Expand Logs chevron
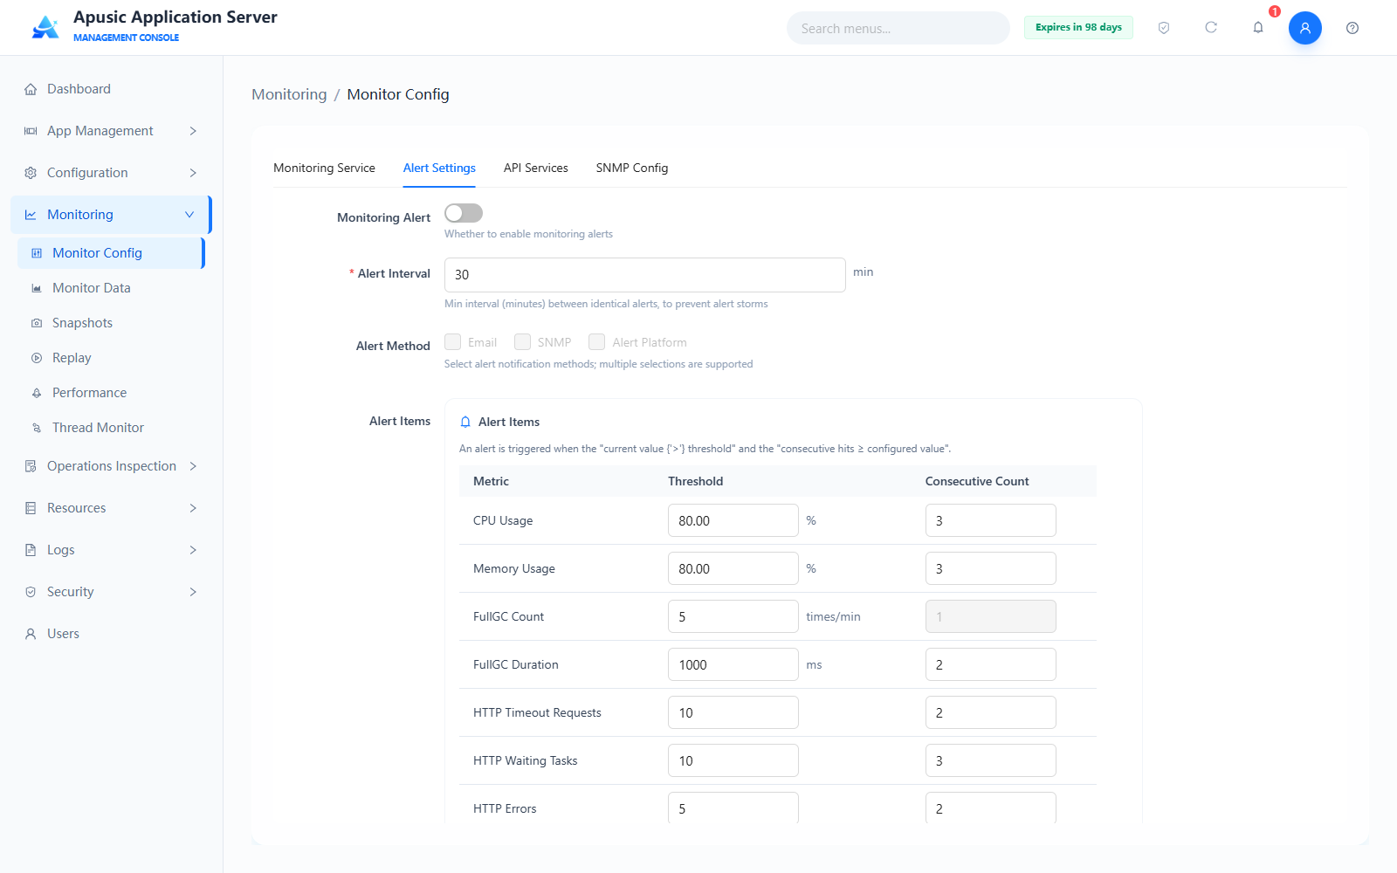The height and width of the screenshot is (873, 1397). point(193,550)
